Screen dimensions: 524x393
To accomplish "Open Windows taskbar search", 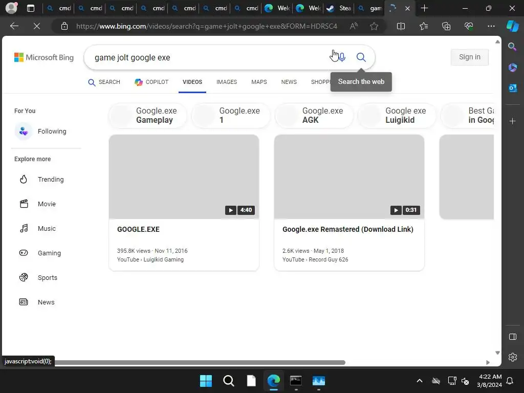I will point(229,381).
